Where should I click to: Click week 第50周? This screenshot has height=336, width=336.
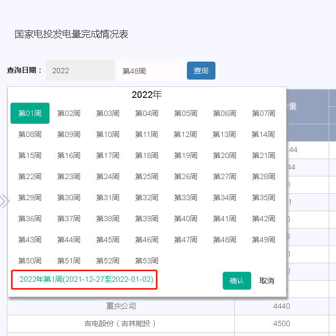click(30, 261)
